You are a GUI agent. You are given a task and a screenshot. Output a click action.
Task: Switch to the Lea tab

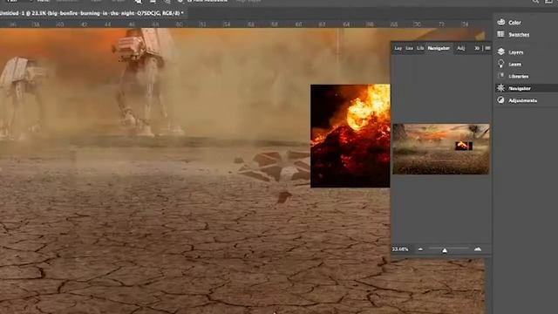410,48
